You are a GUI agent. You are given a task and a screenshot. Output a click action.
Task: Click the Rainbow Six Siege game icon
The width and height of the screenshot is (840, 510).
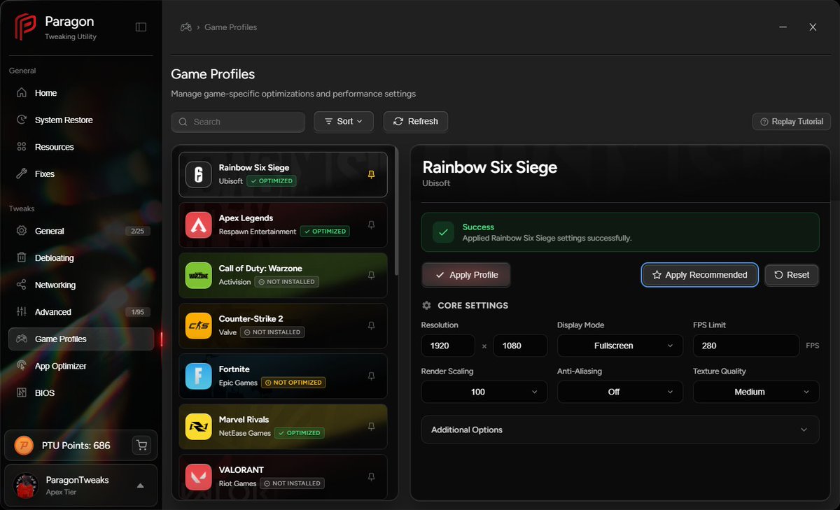(x=198, y=174)
